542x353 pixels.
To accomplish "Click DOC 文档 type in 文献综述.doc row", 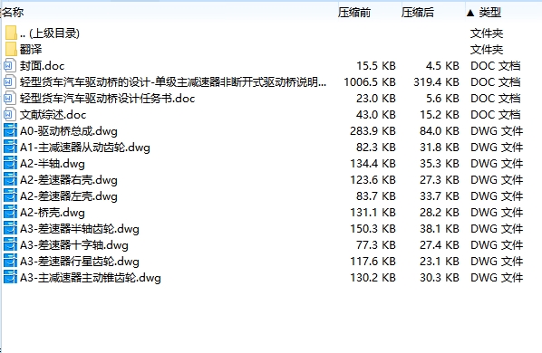I will coord(496,115).
